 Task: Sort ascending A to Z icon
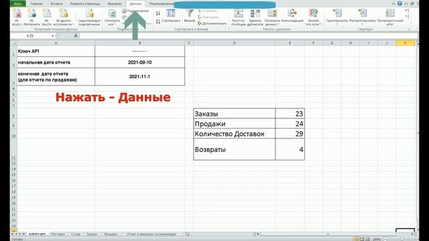tap(158, 13)
